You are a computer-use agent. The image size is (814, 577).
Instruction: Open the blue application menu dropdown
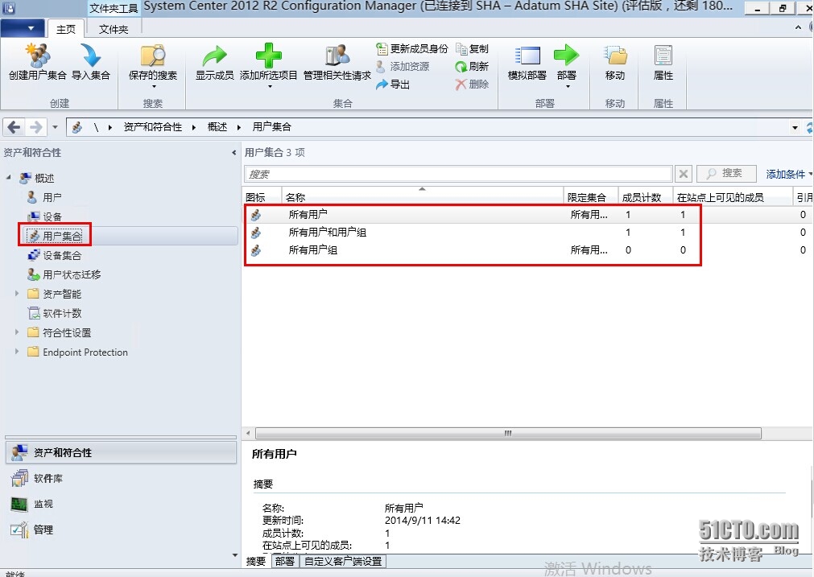coord(23,28)
